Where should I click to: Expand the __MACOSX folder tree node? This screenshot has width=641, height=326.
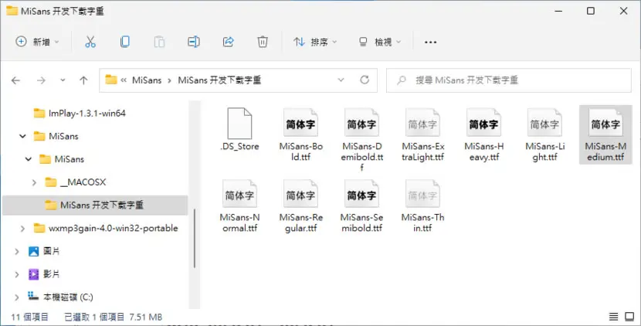(34, 182)
